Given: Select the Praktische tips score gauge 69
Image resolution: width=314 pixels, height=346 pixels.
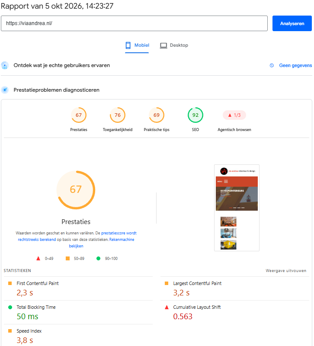Looking at the screenshot, I should (x=157, y=115).
